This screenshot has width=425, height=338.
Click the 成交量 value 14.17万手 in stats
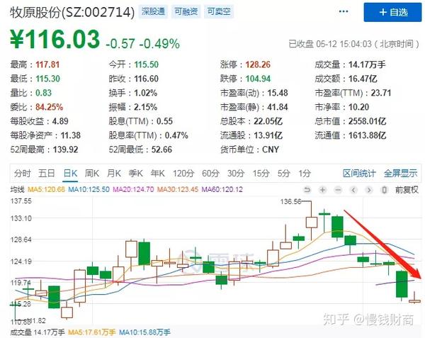[x=367, y=64]
